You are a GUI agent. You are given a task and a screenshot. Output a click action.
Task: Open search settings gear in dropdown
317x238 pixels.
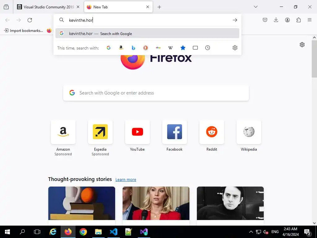tap(235, 48)
